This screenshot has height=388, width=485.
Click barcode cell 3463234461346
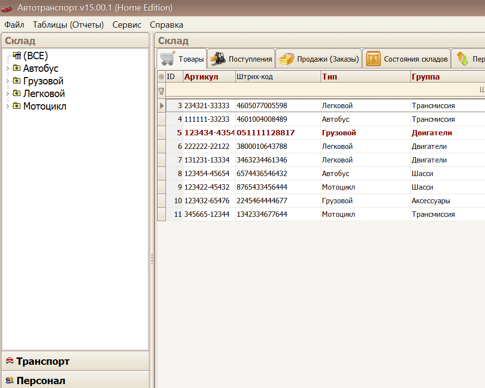[278, 160]
